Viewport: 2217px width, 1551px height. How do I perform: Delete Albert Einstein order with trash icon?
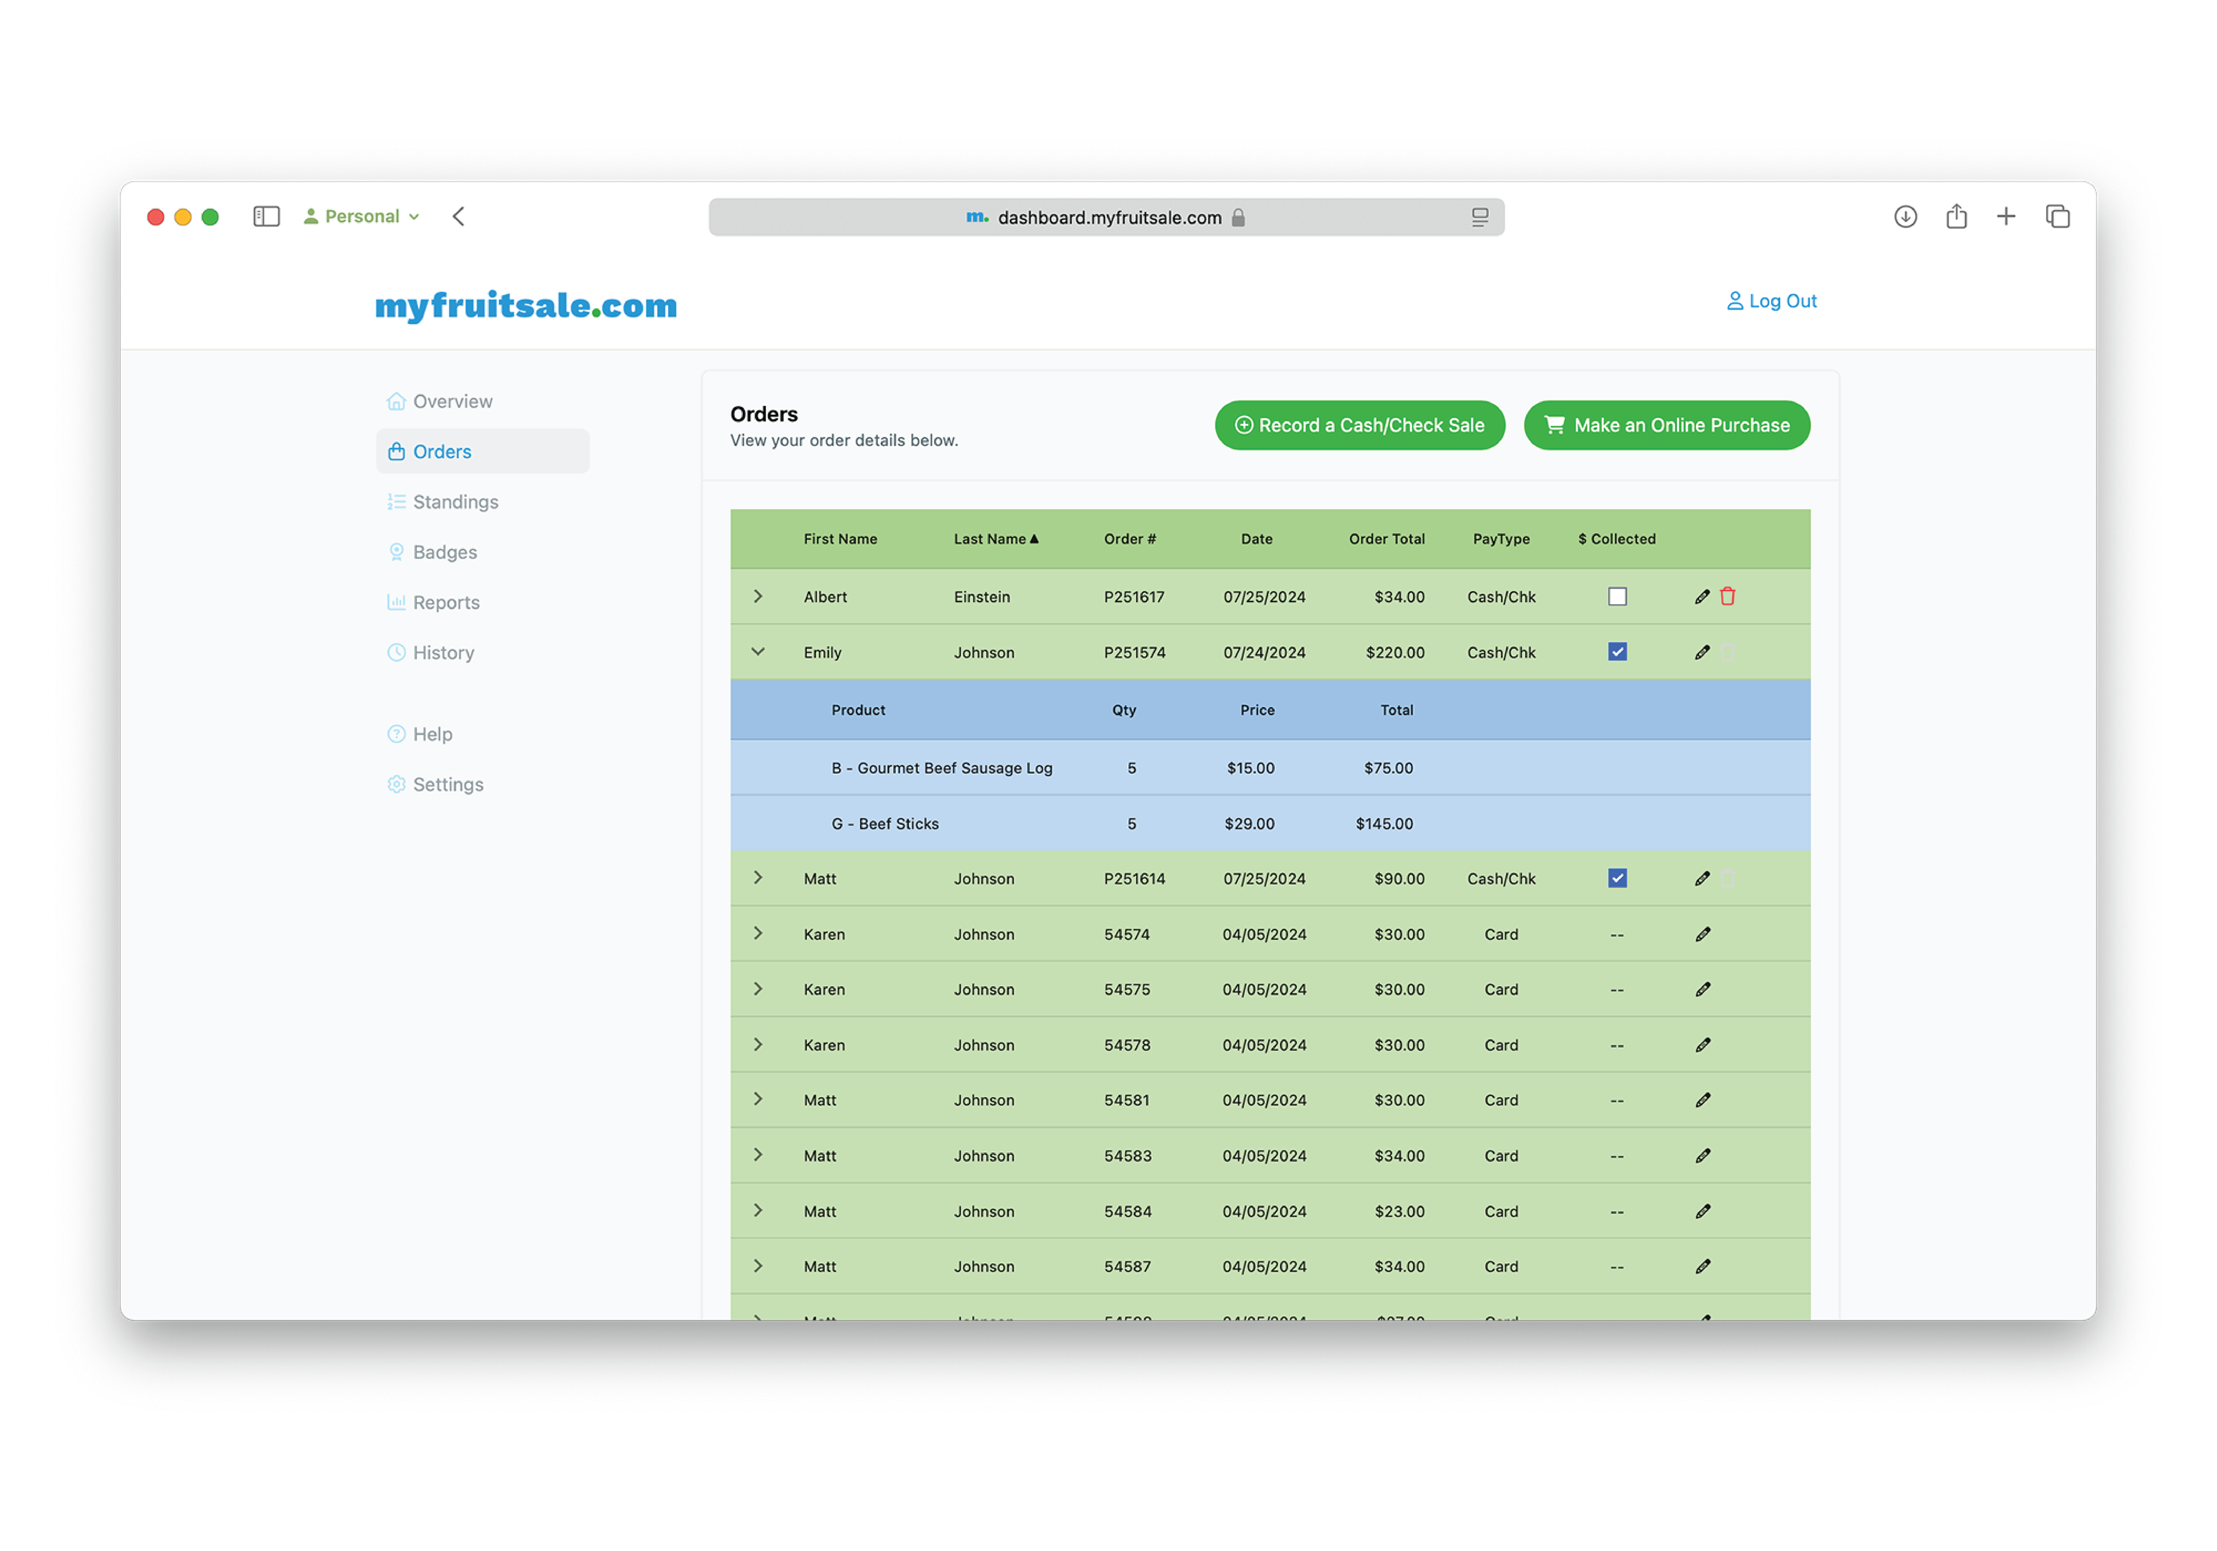tap(1727, 597)
